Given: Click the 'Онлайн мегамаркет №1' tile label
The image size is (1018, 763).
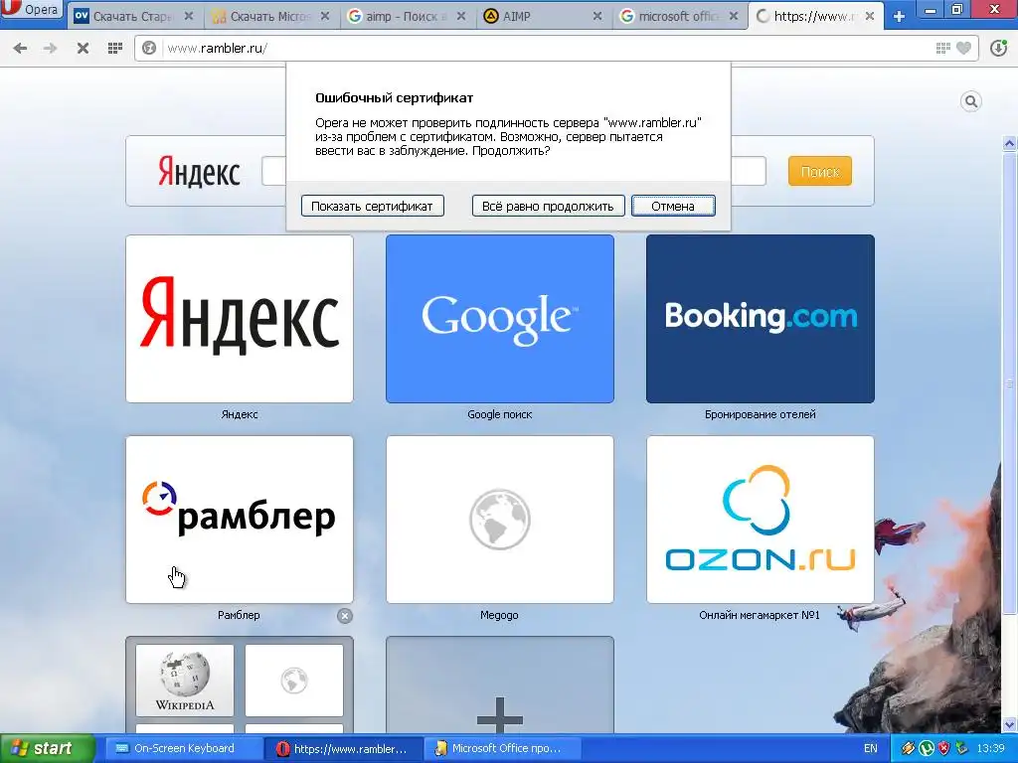Looking at the screenshot, I should [760, 614].
